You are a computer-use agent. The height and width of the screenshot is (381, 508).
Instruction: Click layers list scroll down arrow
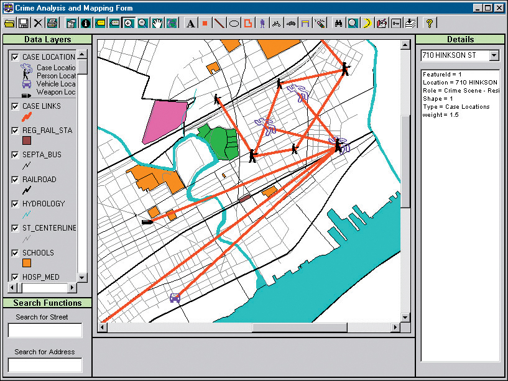point(82,278)
